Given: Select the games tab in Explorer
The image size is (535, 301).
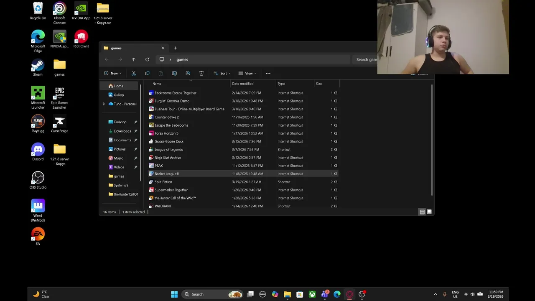Looking at the screenshot, I should coord(134,48).
